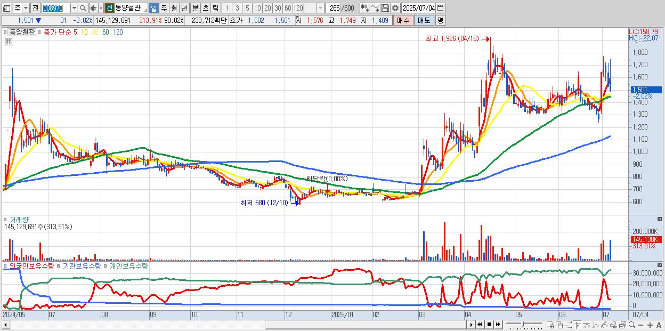This screenshot has width=665, height=331.
Task: Click the plus zoom-in icon
Action: point(650,325)
